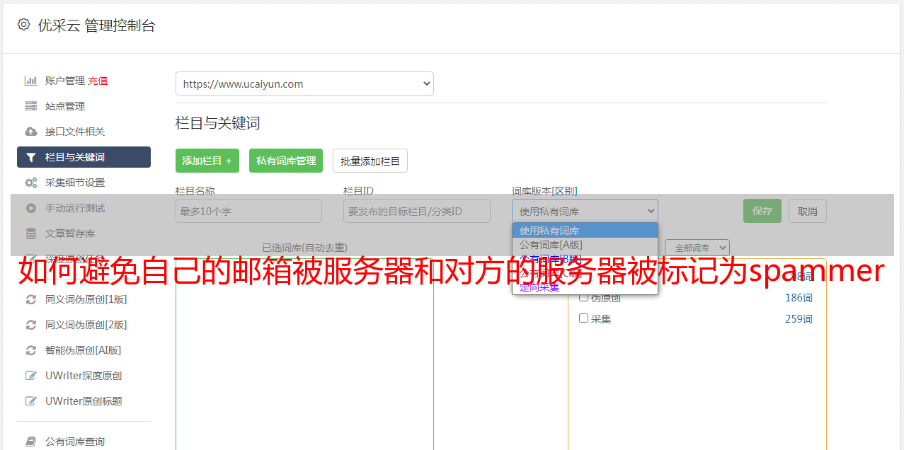Choose the 公有词库[A版] option
Viewport: 904px width, 450px height.
[x=585, y=245]
